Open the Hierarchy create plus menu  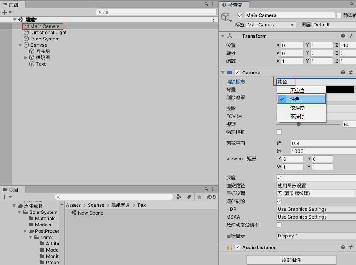click(x=7, y=12)
